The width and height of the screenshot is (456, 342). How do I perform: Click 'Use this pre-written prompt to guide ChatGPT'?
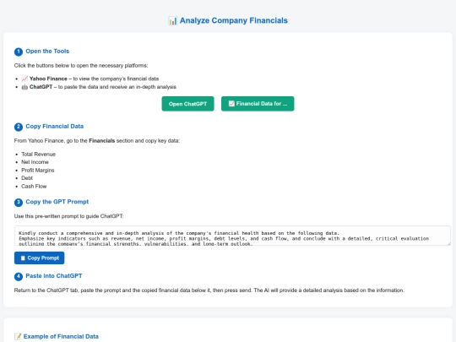tap(68, 216)
